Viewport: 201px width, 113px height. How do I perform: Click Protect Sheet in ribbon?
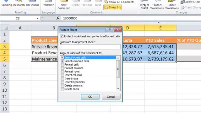click(x=144, y=5)
